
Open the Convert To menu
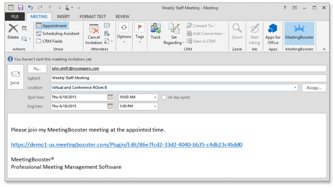(x=201, y=26)
